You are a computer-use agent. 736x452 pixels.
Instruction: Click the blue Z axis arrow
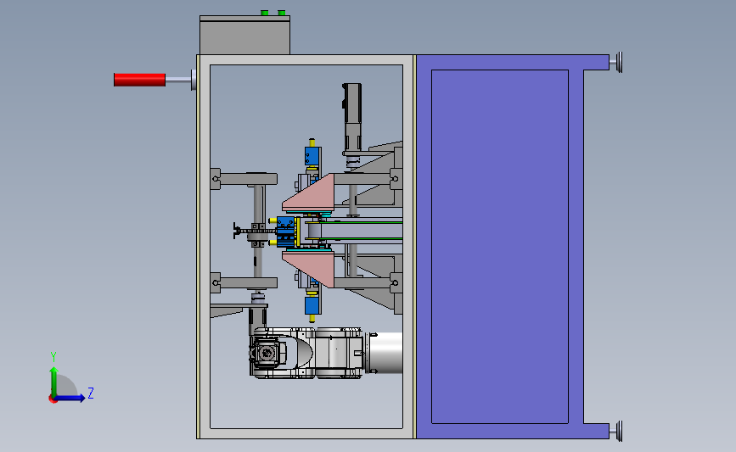(x=70, y=399)
